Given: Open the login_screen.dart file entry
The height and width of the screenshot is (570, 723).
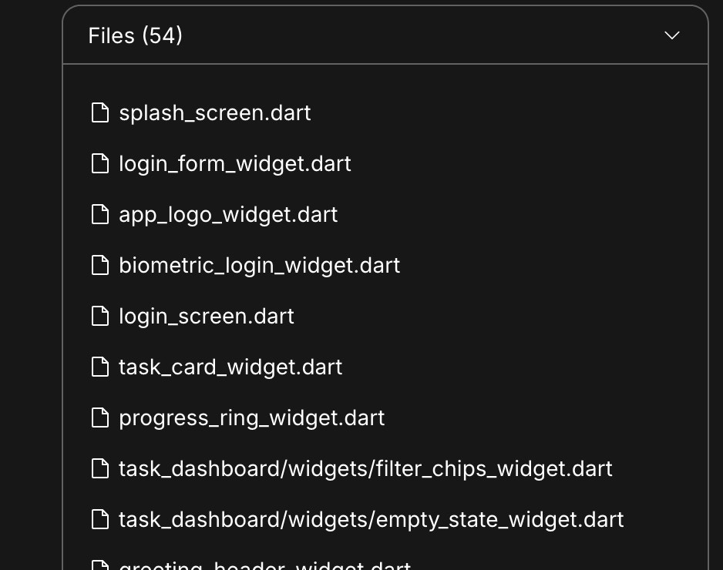Looking at the screenshot, I should [206, 316].
